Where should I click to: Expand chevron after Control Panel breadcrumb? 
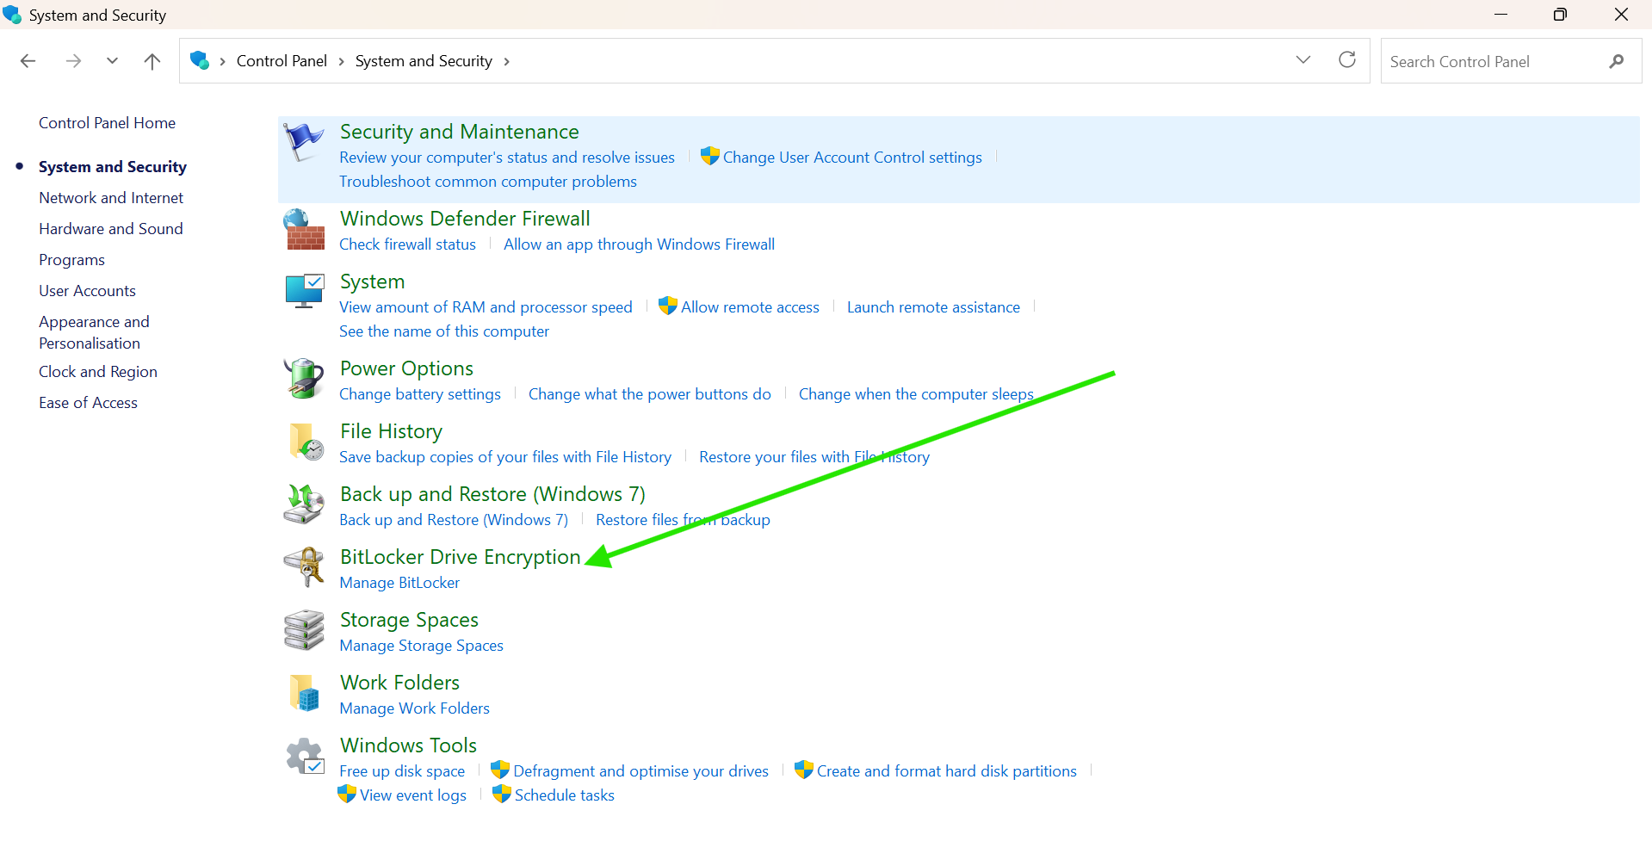(x=341, y=61)
